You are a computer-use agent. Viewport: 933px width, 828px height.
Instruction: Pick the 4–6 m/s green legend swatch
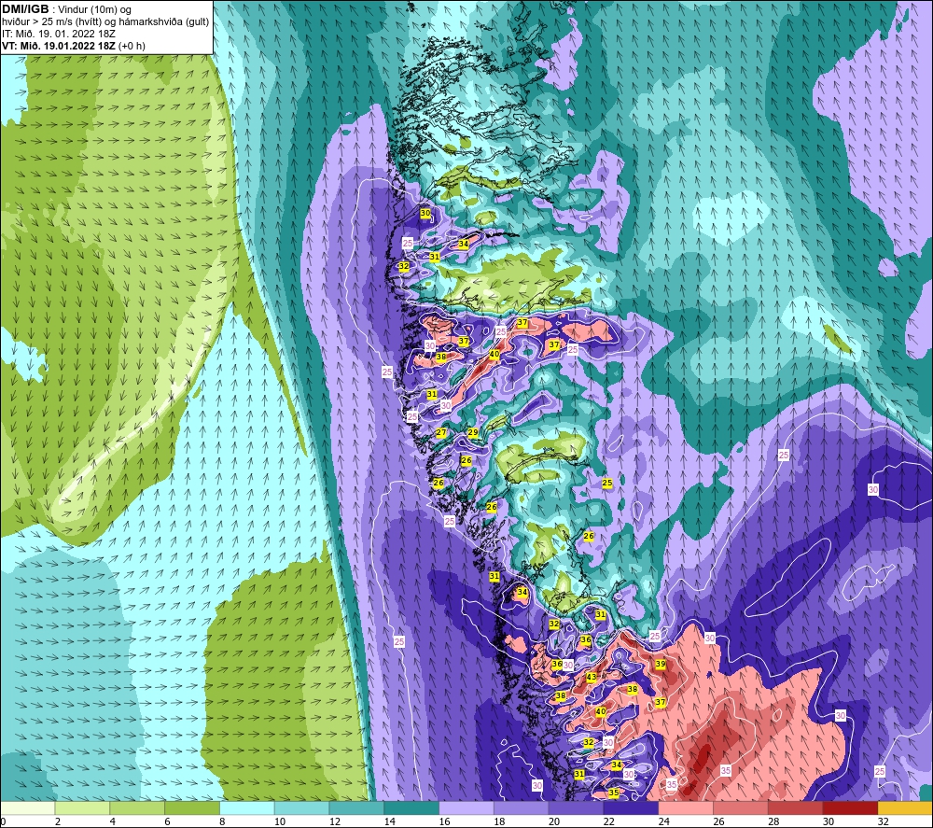[137, 807]
